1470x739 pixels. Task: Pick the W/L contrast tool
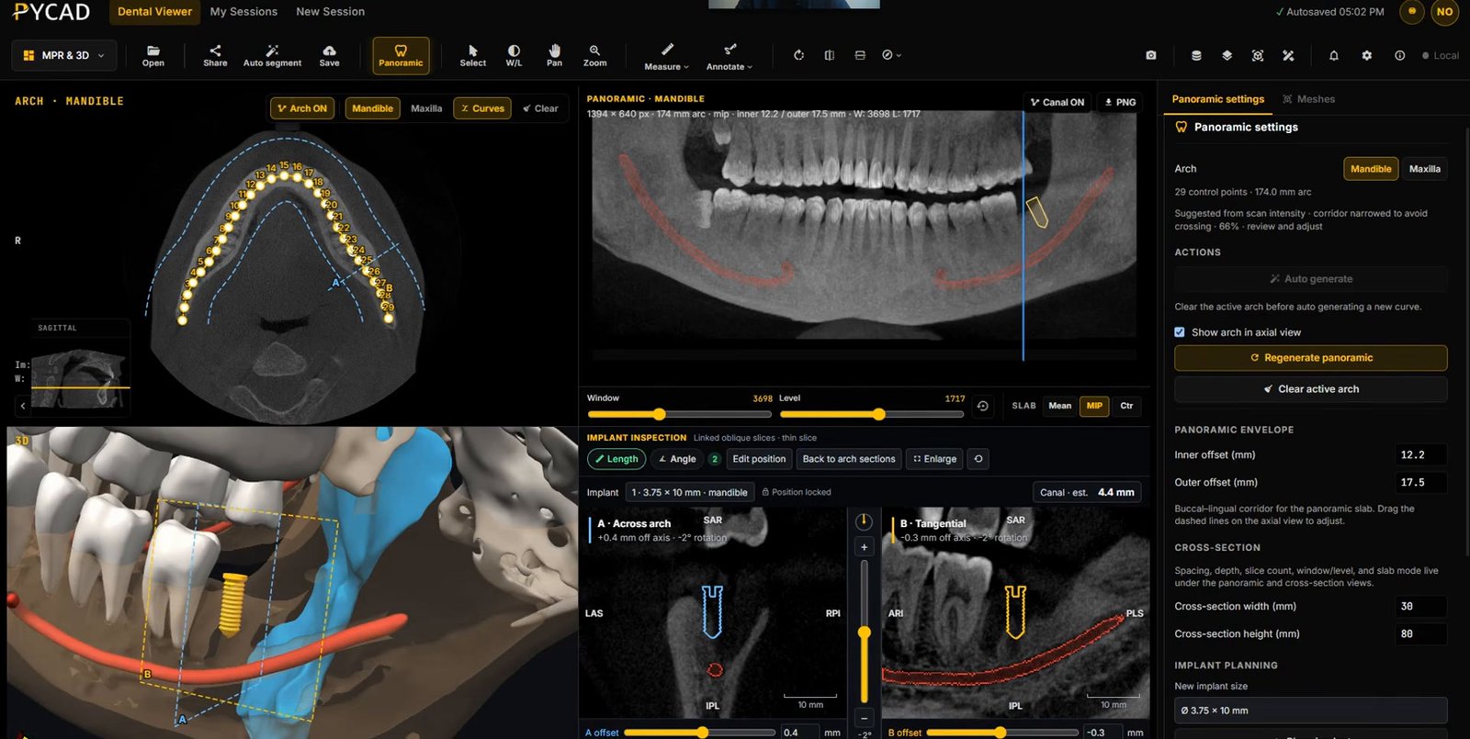point(514,55)
